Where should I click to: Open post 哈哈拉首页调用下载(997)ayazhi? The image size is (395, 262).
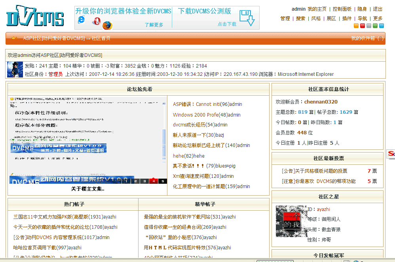[47, 248]
